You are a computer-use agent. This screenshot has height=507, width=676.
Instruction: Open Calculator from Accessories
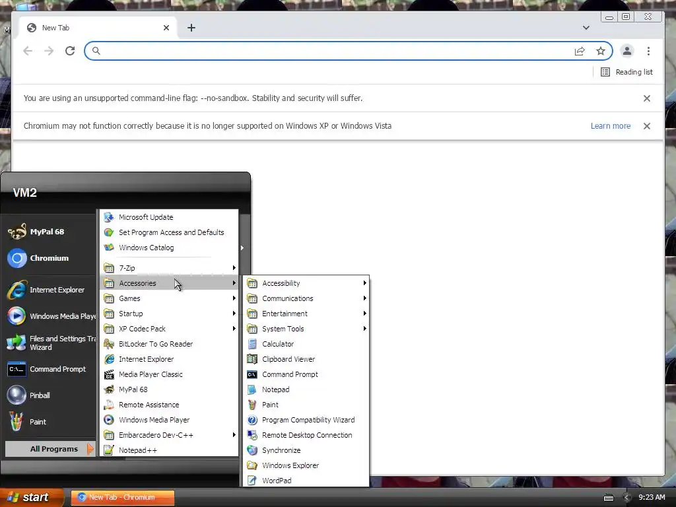point(306,344)
